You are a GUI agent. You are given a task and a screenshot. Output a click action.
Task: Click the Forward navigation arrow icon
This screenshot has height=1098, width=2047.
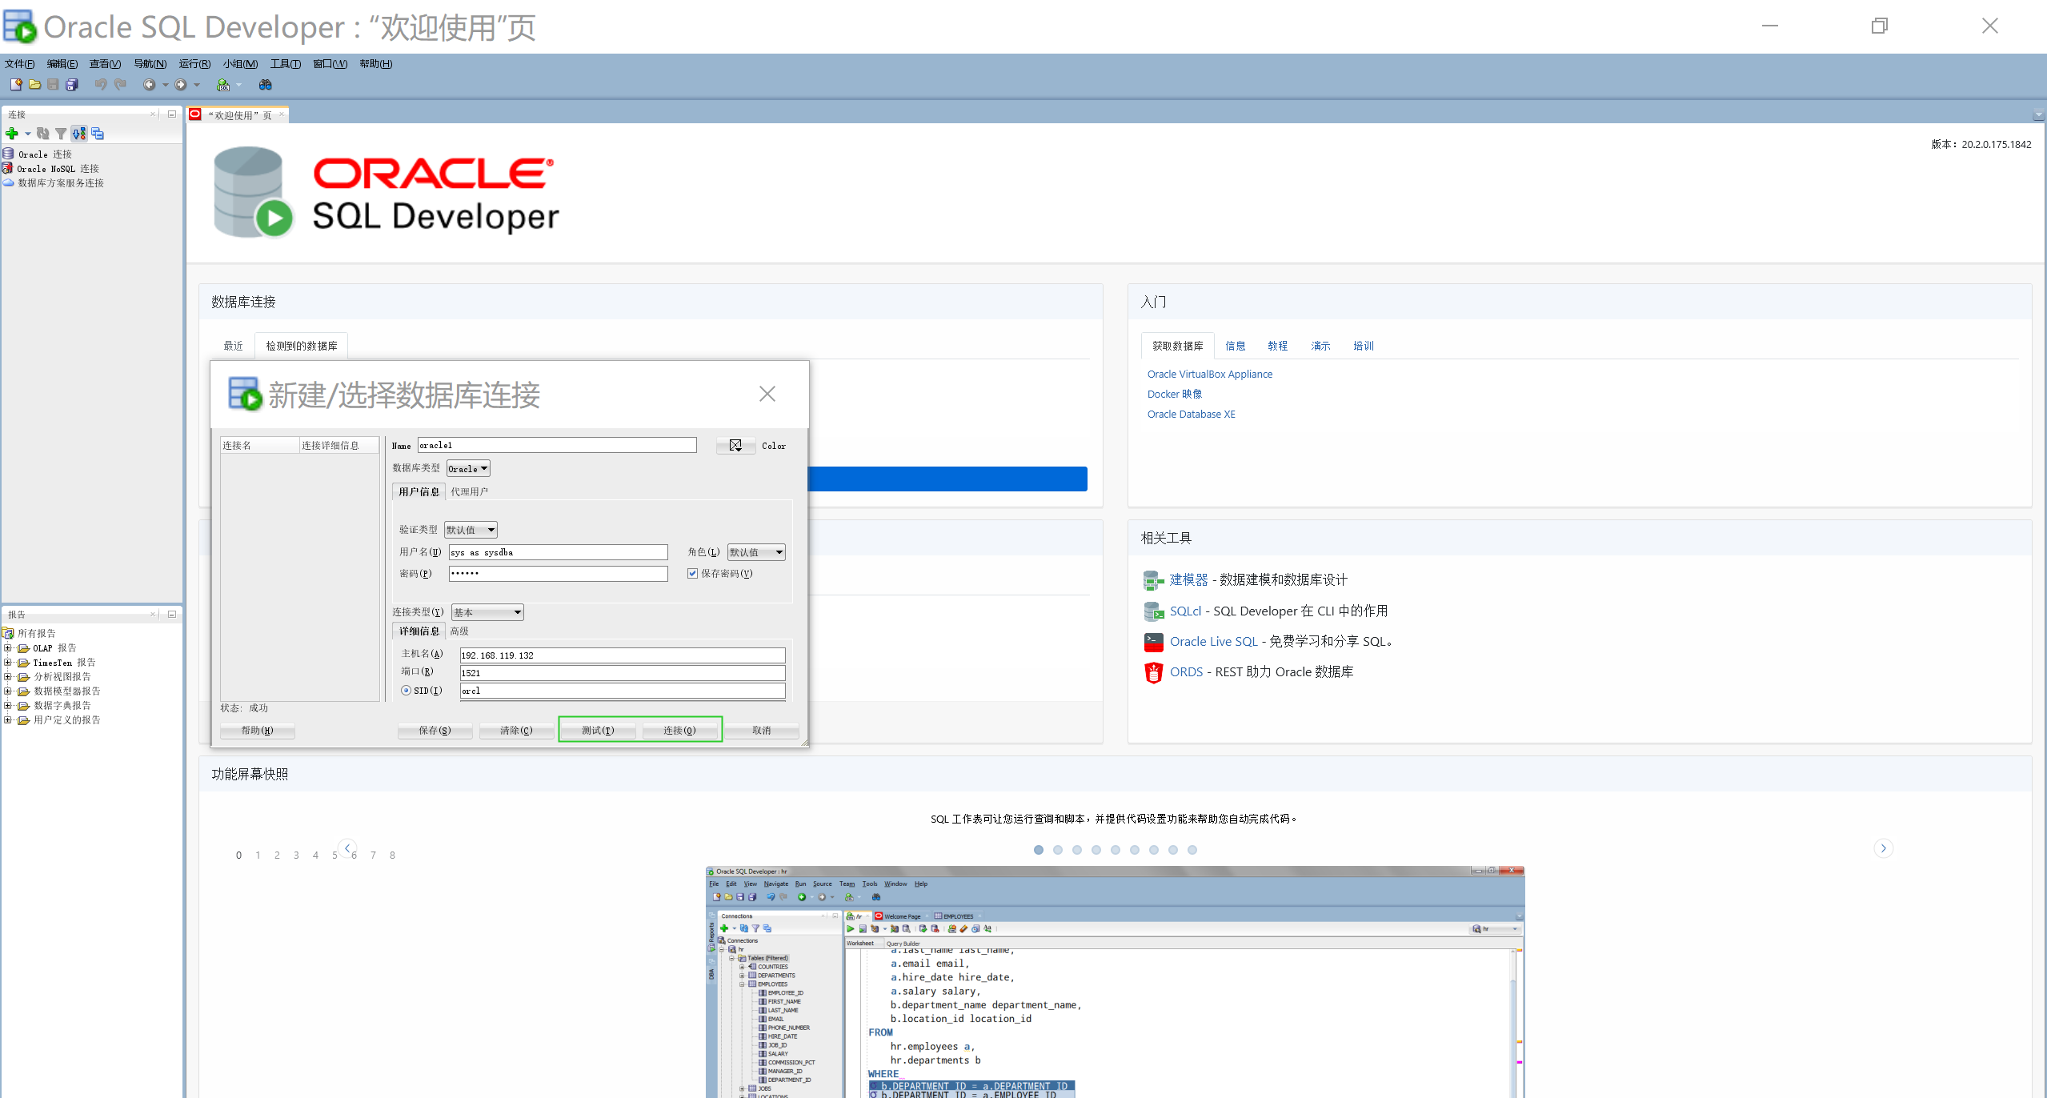tap(181, 84)
